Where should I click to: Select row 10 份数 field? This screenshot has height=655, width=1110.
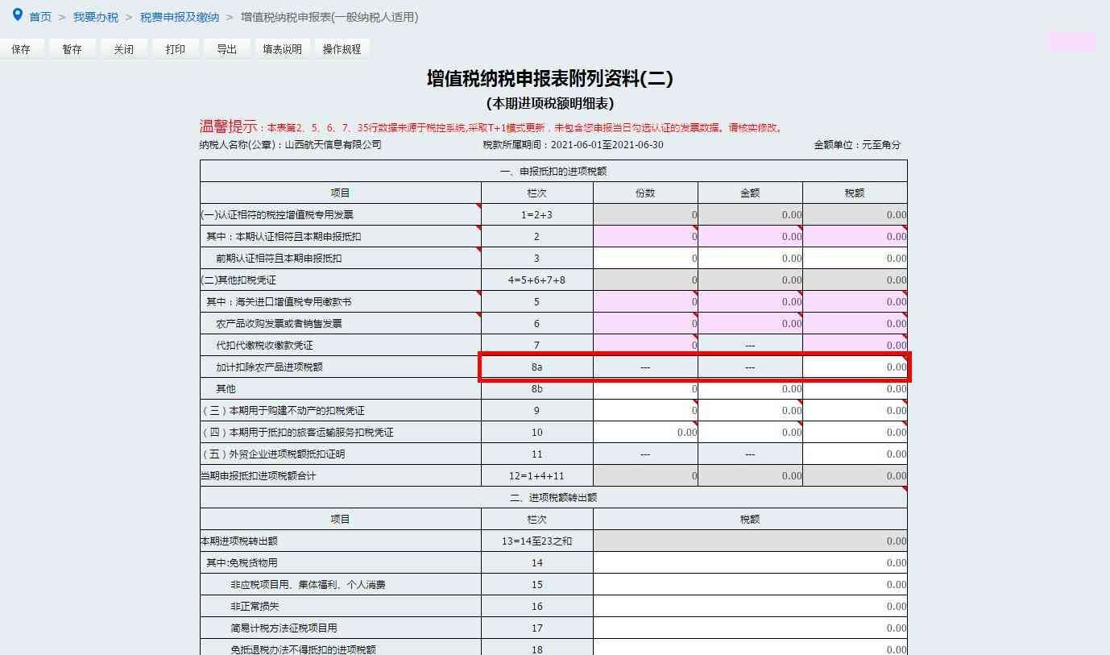tap(645, 433)
